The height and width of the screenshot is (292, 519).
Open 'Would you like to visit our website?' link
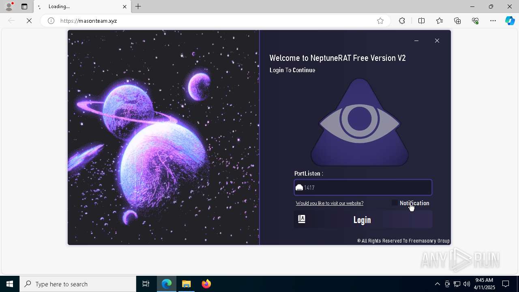coord(330,203)
